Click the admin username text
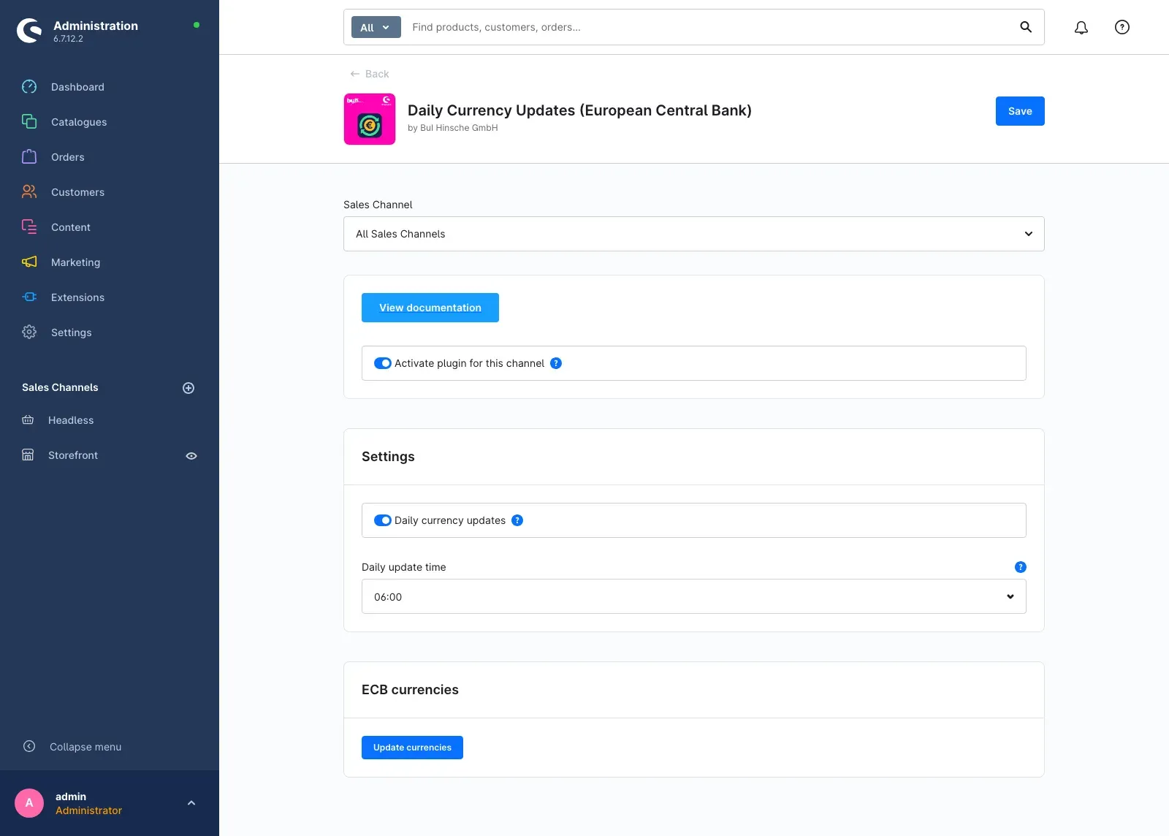The height and width of the screenshot is (836, 1169). tap(71, 797)
